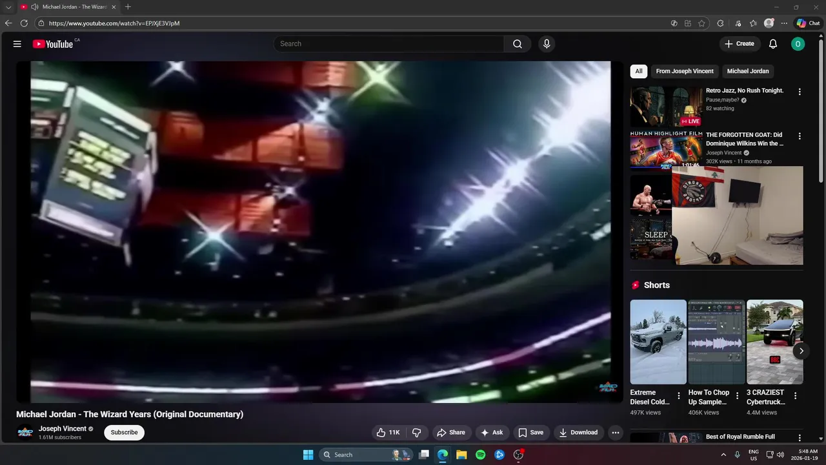Go back in the browser
Viewport: 826px width, 465px height.
pyautogui.click(x=8, y=23)
